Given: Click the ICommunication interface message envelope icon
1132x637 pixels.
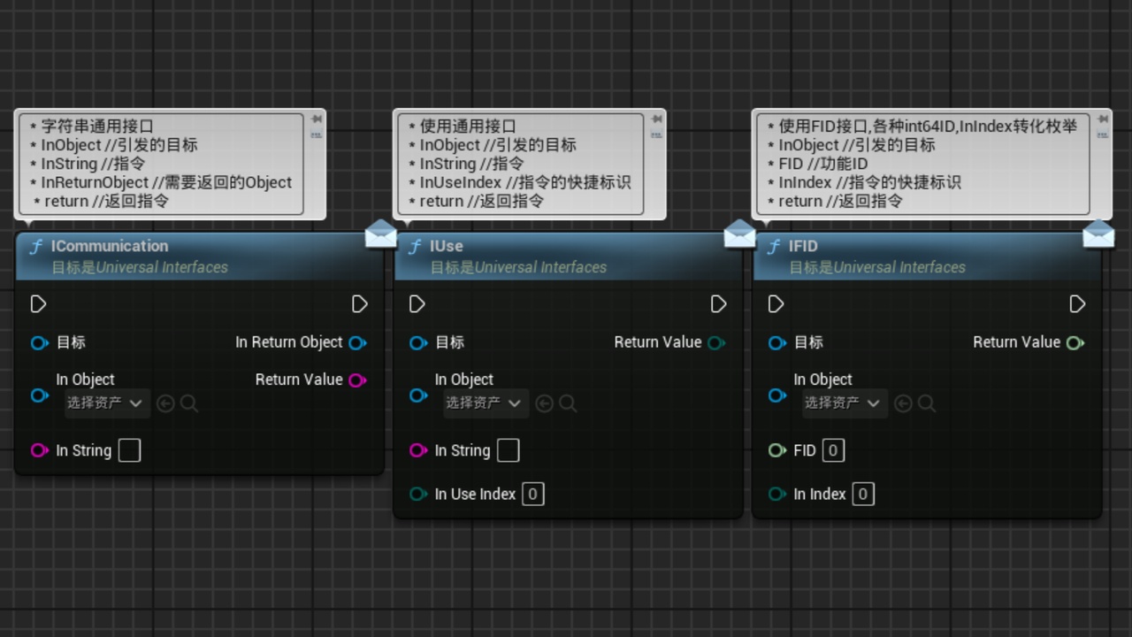Looking at the screenshot, I should point(381,234).
